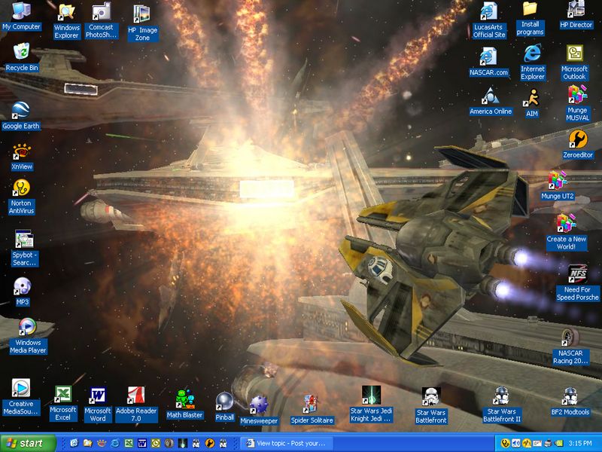Select the Windows Explorer desktop shortcut
This screenshot has width=602, height=452.
click(66, 21)
